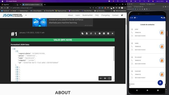Tap Android recents square button in emulator

pyautogui.click(x=158, y=90)
